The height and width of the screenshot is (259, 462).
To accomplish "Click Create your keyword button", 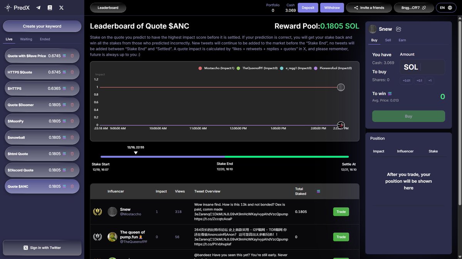I will pyautogui.click(x=42, y=26).
